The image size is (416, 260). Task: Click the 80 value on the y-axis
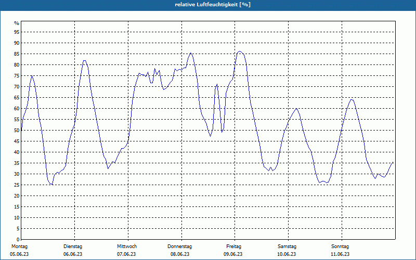[x=17, y=64]
